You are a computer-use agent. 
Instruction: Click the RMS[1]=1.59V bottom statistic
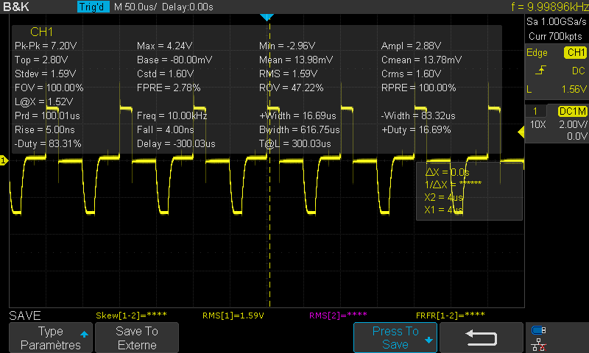pyautogui.click(x=233, y=315)
